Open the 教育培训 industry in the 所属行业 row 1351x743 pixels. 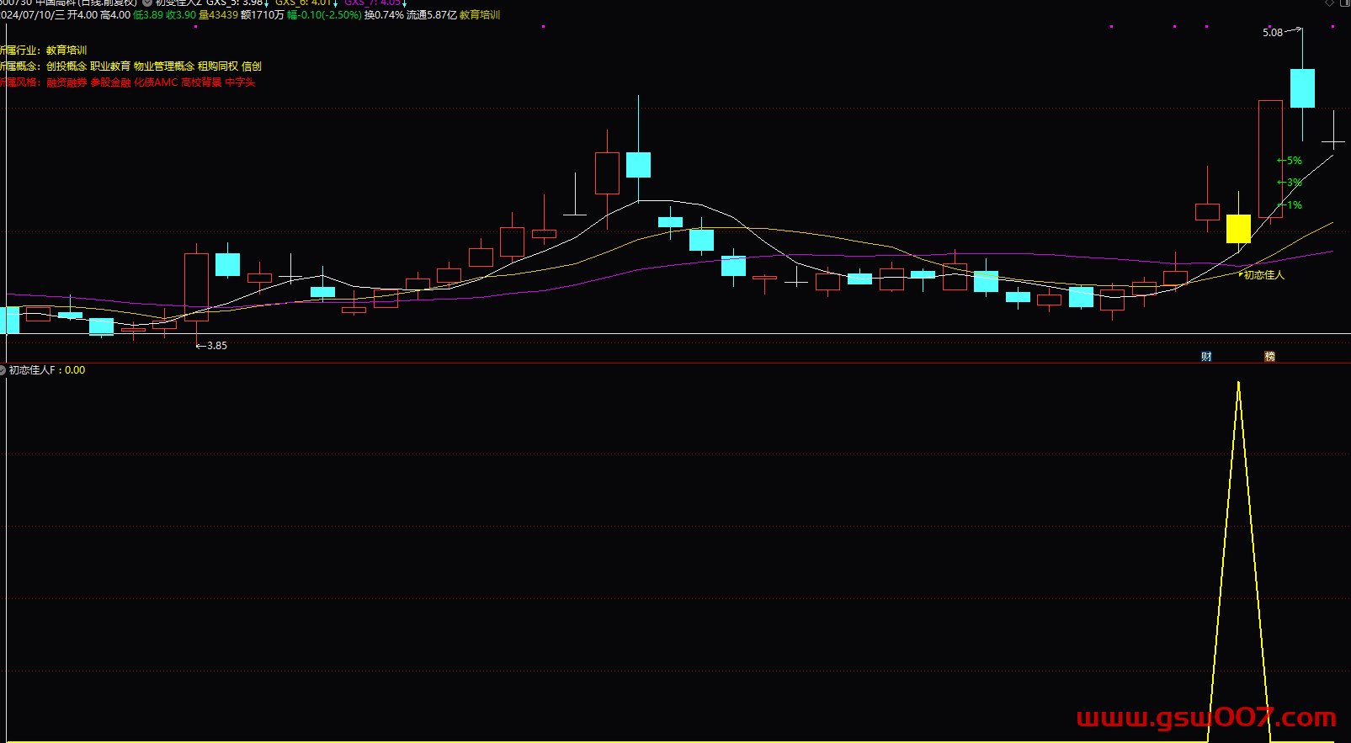66,50
